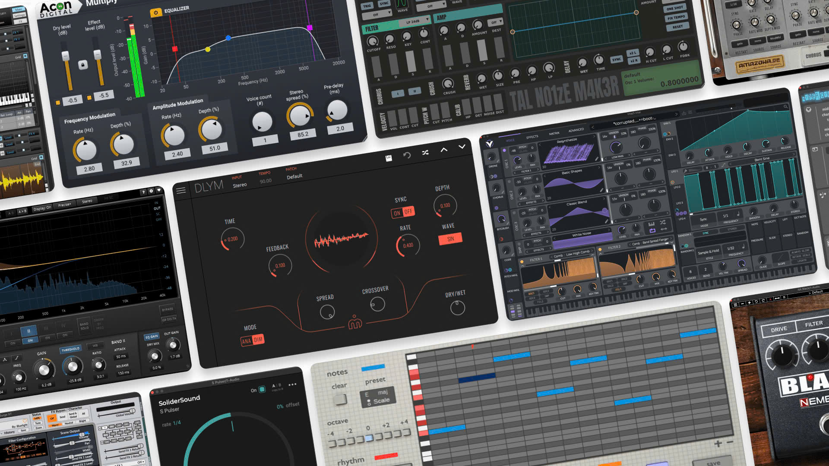Click the DLYM logo icon at bottom center
This screenshot has height=466, width=829.
tap(355, 322)
